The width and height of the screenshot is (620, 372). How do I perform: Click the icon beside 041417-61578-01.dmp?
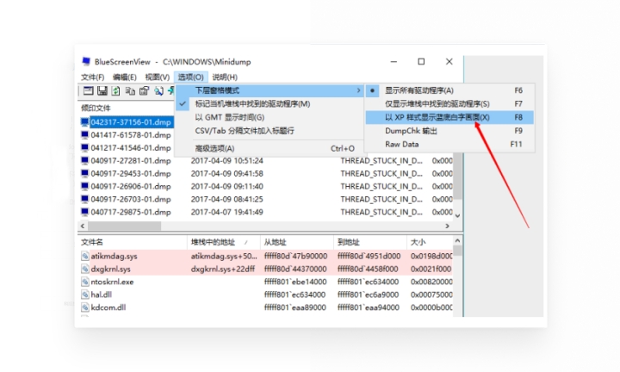pyautogui.click(x=84, y=135)
